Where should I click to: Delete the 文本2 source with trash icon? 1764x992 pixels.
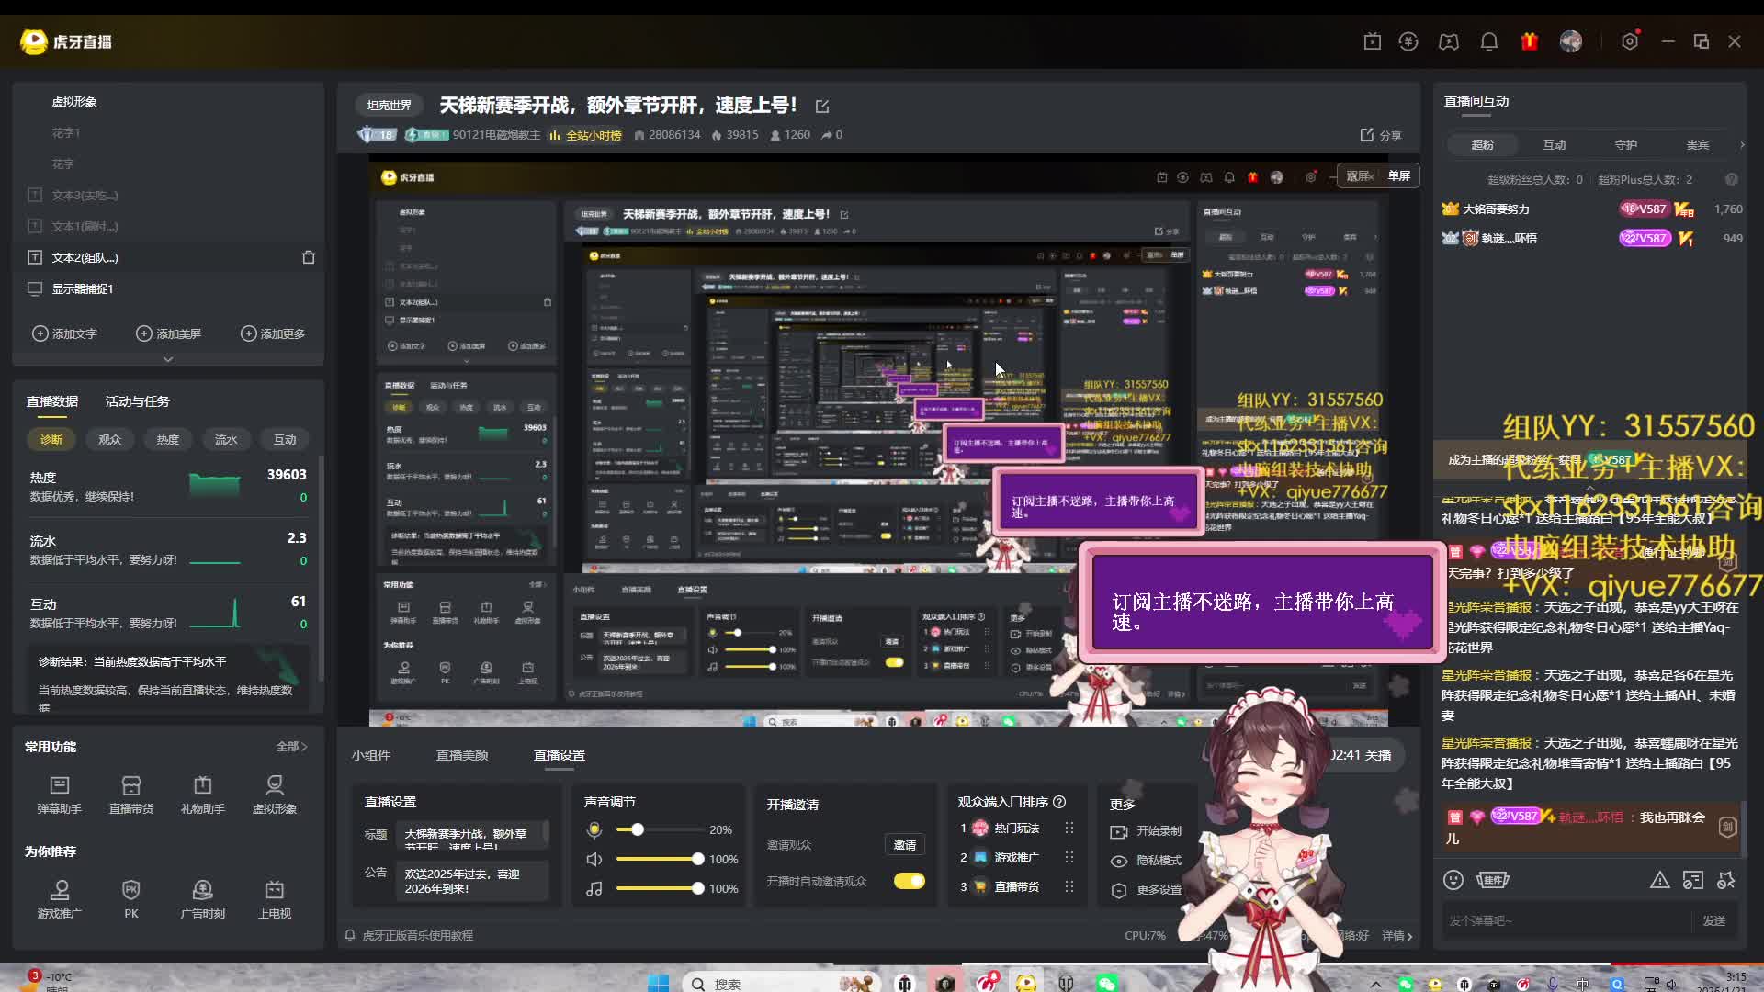(309, 258)
